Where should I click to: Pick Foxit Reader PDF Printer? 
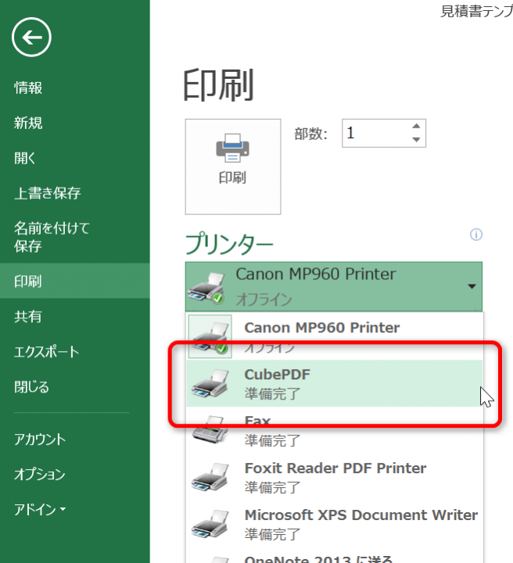[x=335, y=477]
